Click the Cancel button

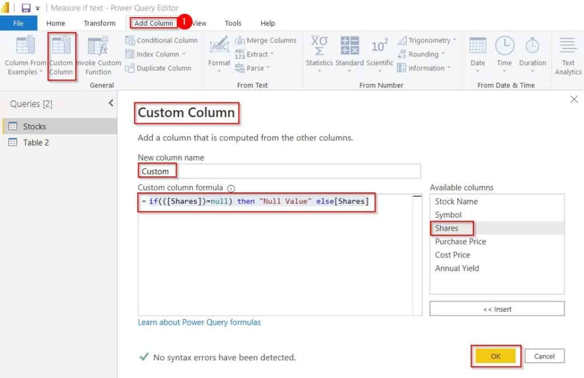click(x=545, y=356)
